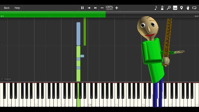
Task: Click the C2 piano key
Action: coord(36,103)
